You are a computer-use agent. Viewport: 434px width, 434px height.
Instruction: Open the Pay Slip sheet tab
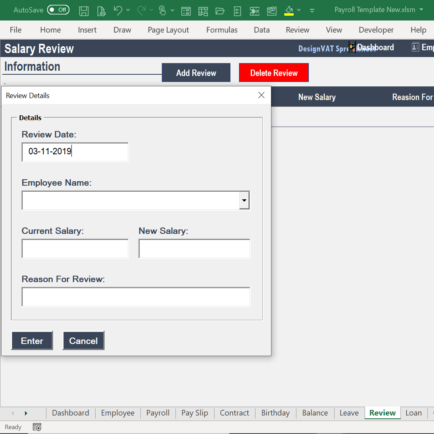[194, 413]
